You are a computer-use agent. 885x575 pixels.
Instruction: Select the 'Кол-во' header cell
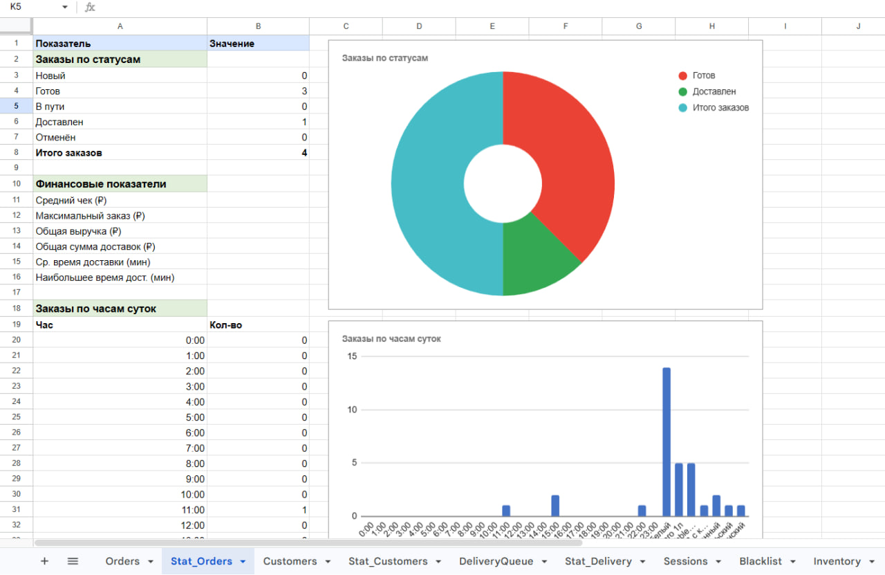tap(258, 325)
